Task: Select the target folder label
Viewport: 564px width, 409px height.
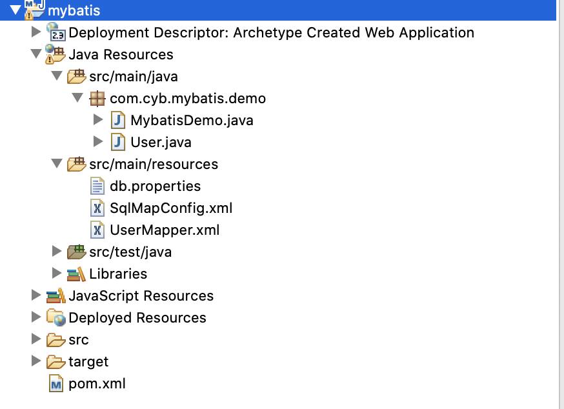Action: click(x=88, y=362)
